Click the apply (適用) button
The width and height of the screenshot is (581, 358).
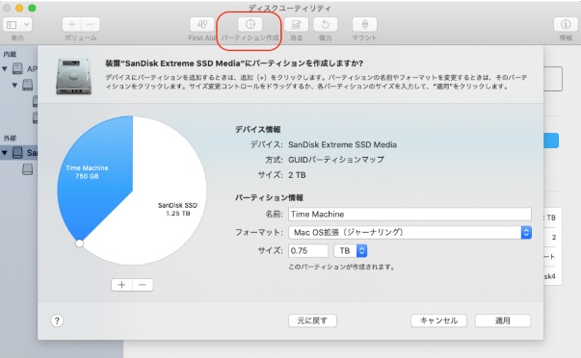pos(503,320)
